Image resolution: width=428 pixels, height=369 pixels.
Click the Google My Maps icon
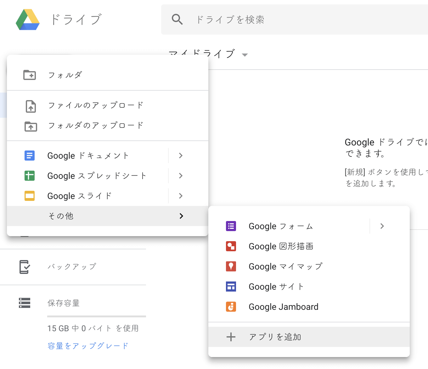[x=231, y=266]
